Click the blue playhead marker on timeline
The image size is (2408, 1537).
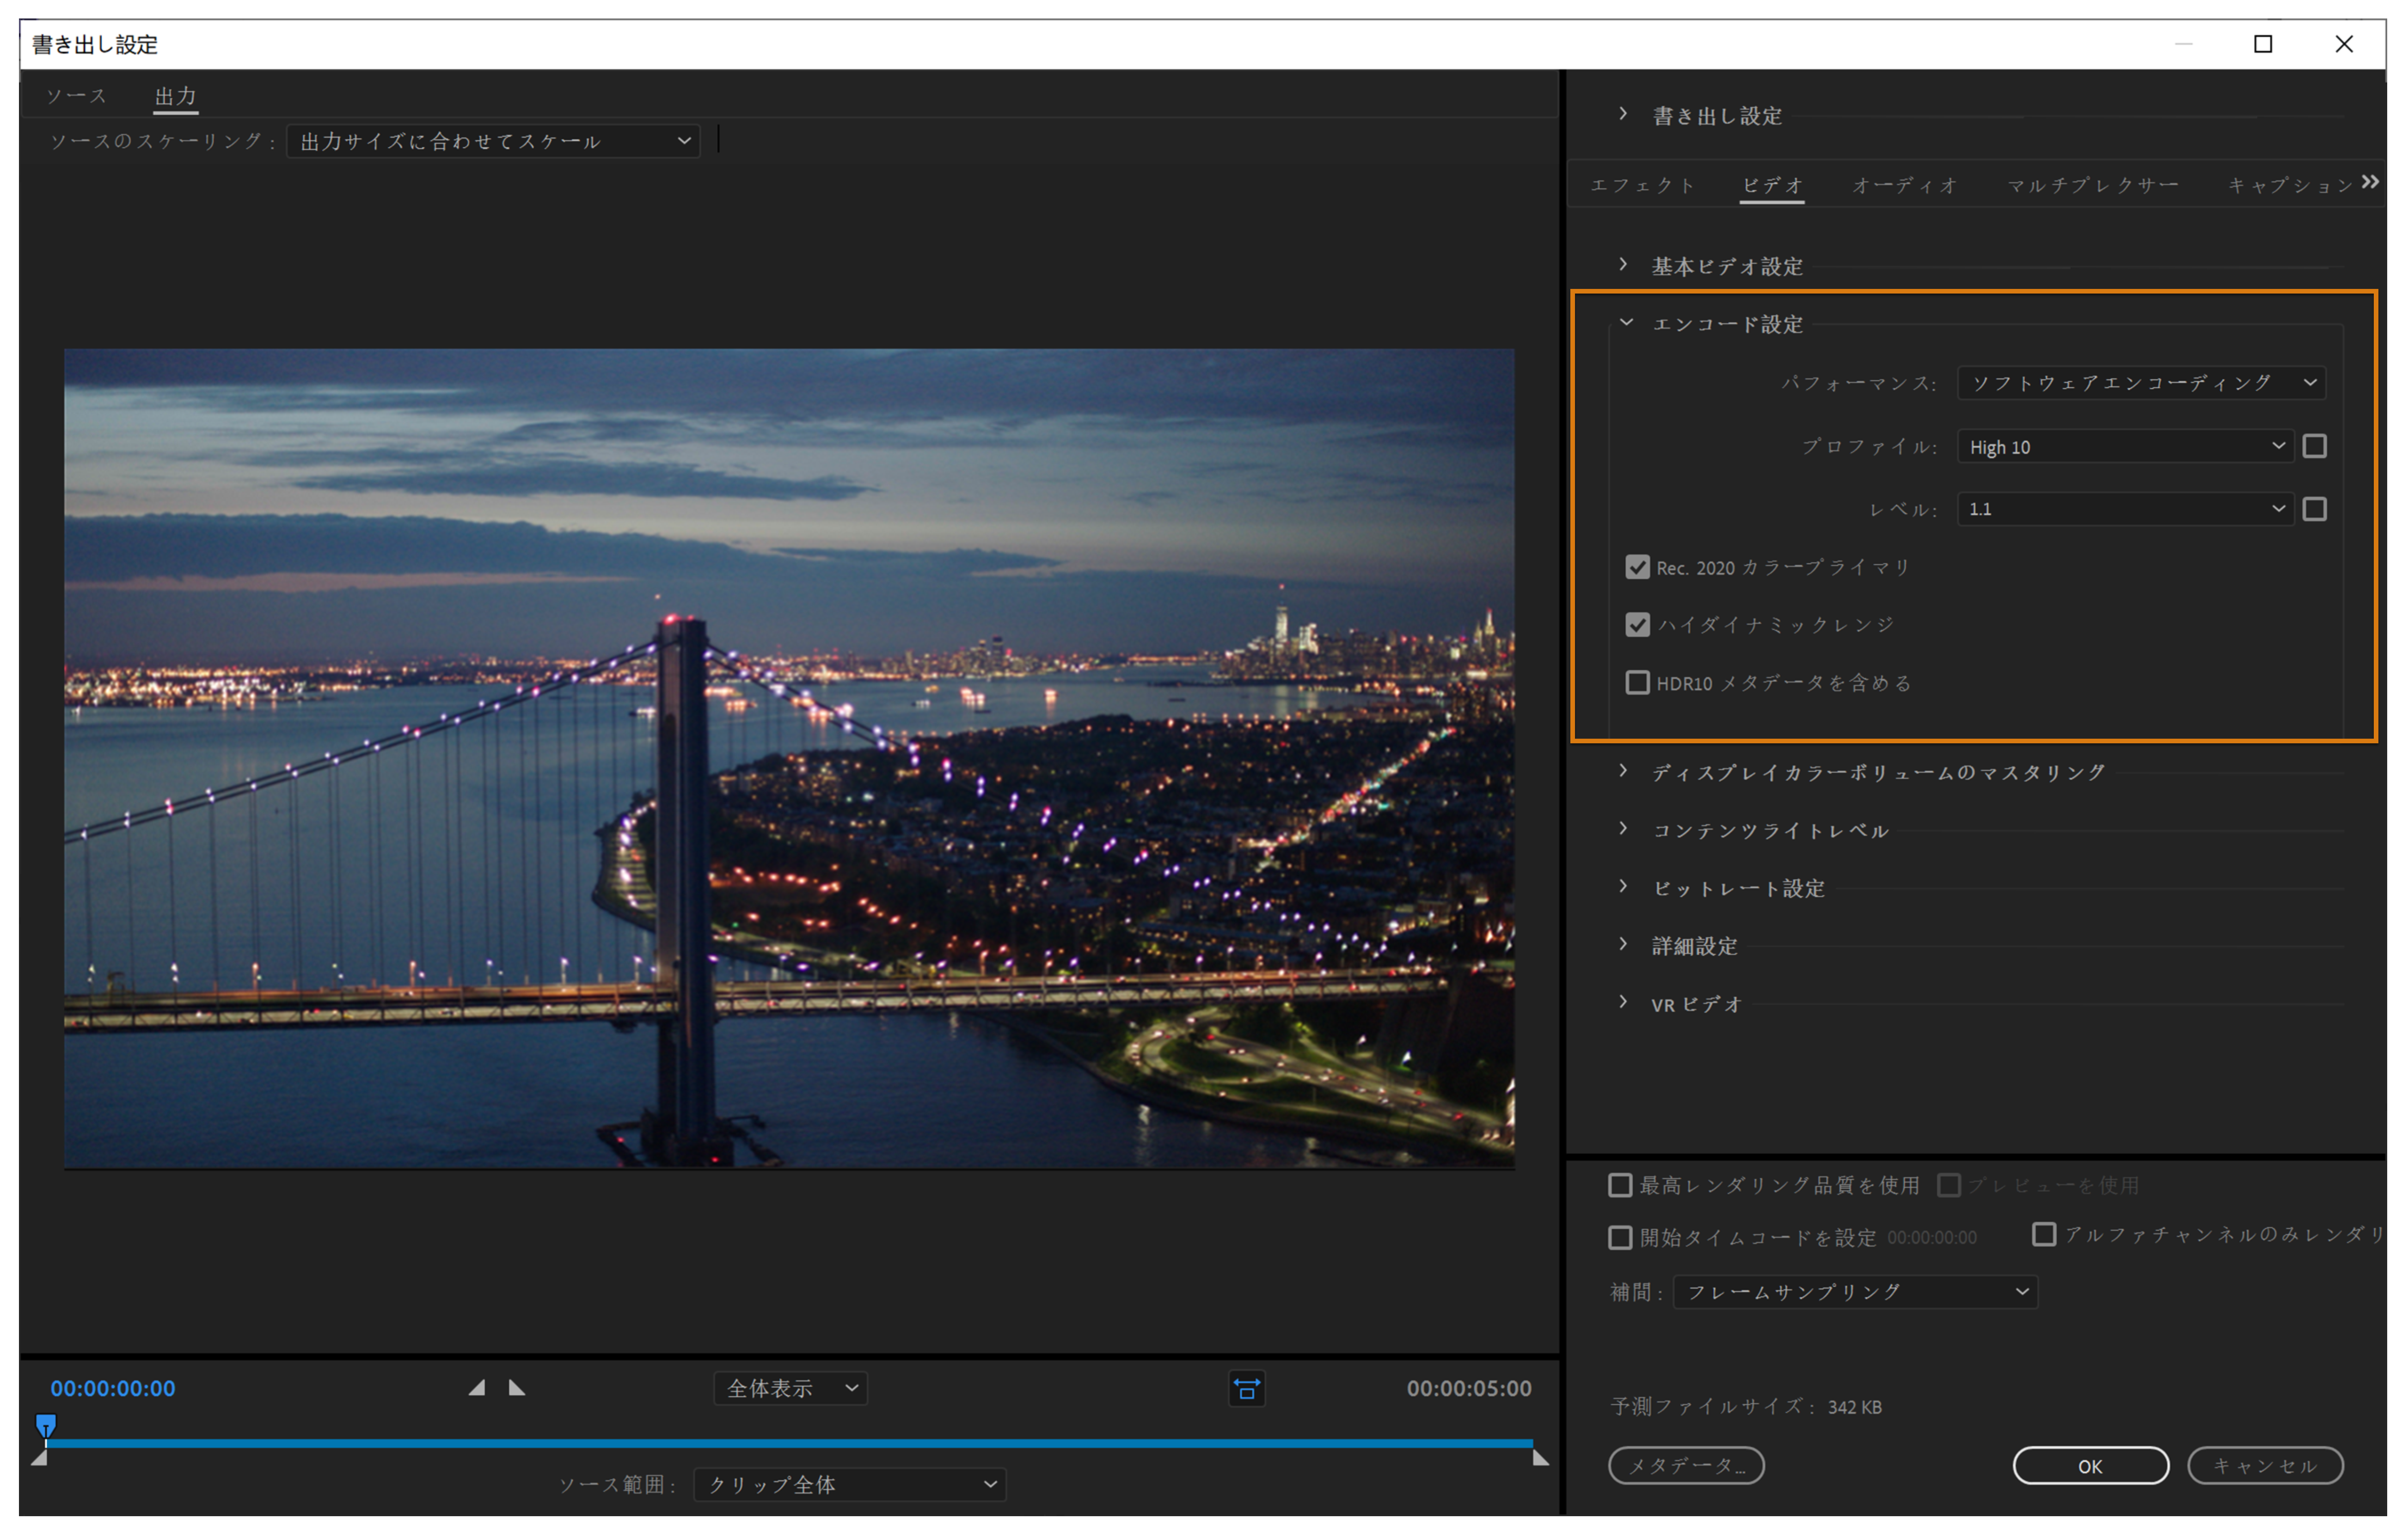[46, 1424]
